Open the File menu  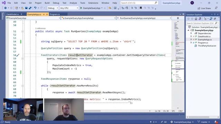point(9,3)
